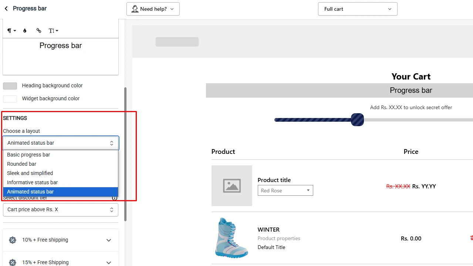Click the delete icon in the WINTER row
This screenshot has height=266, width=473.
(x=472, y=238)
